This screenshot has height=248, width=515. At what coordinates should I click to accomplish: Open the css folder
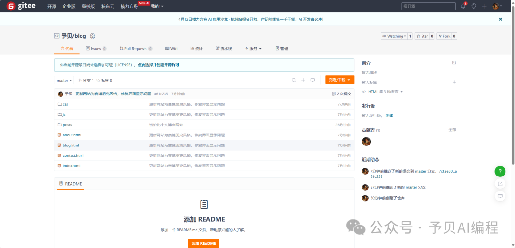pyautogui.click(x=65, y=104)
